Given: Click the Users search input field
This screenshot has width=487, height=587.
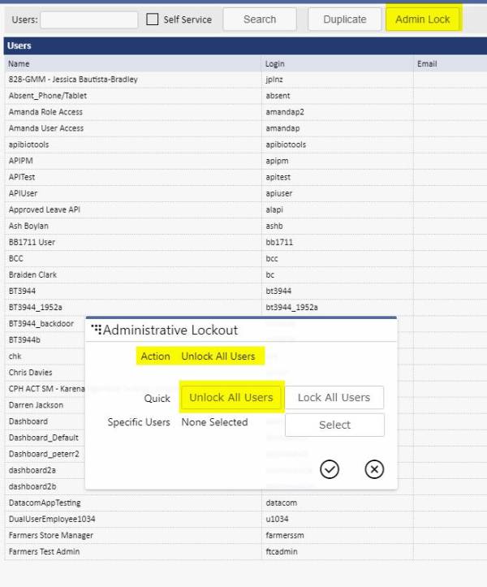Looking at the screenshot, I should [x=89, y=19].
